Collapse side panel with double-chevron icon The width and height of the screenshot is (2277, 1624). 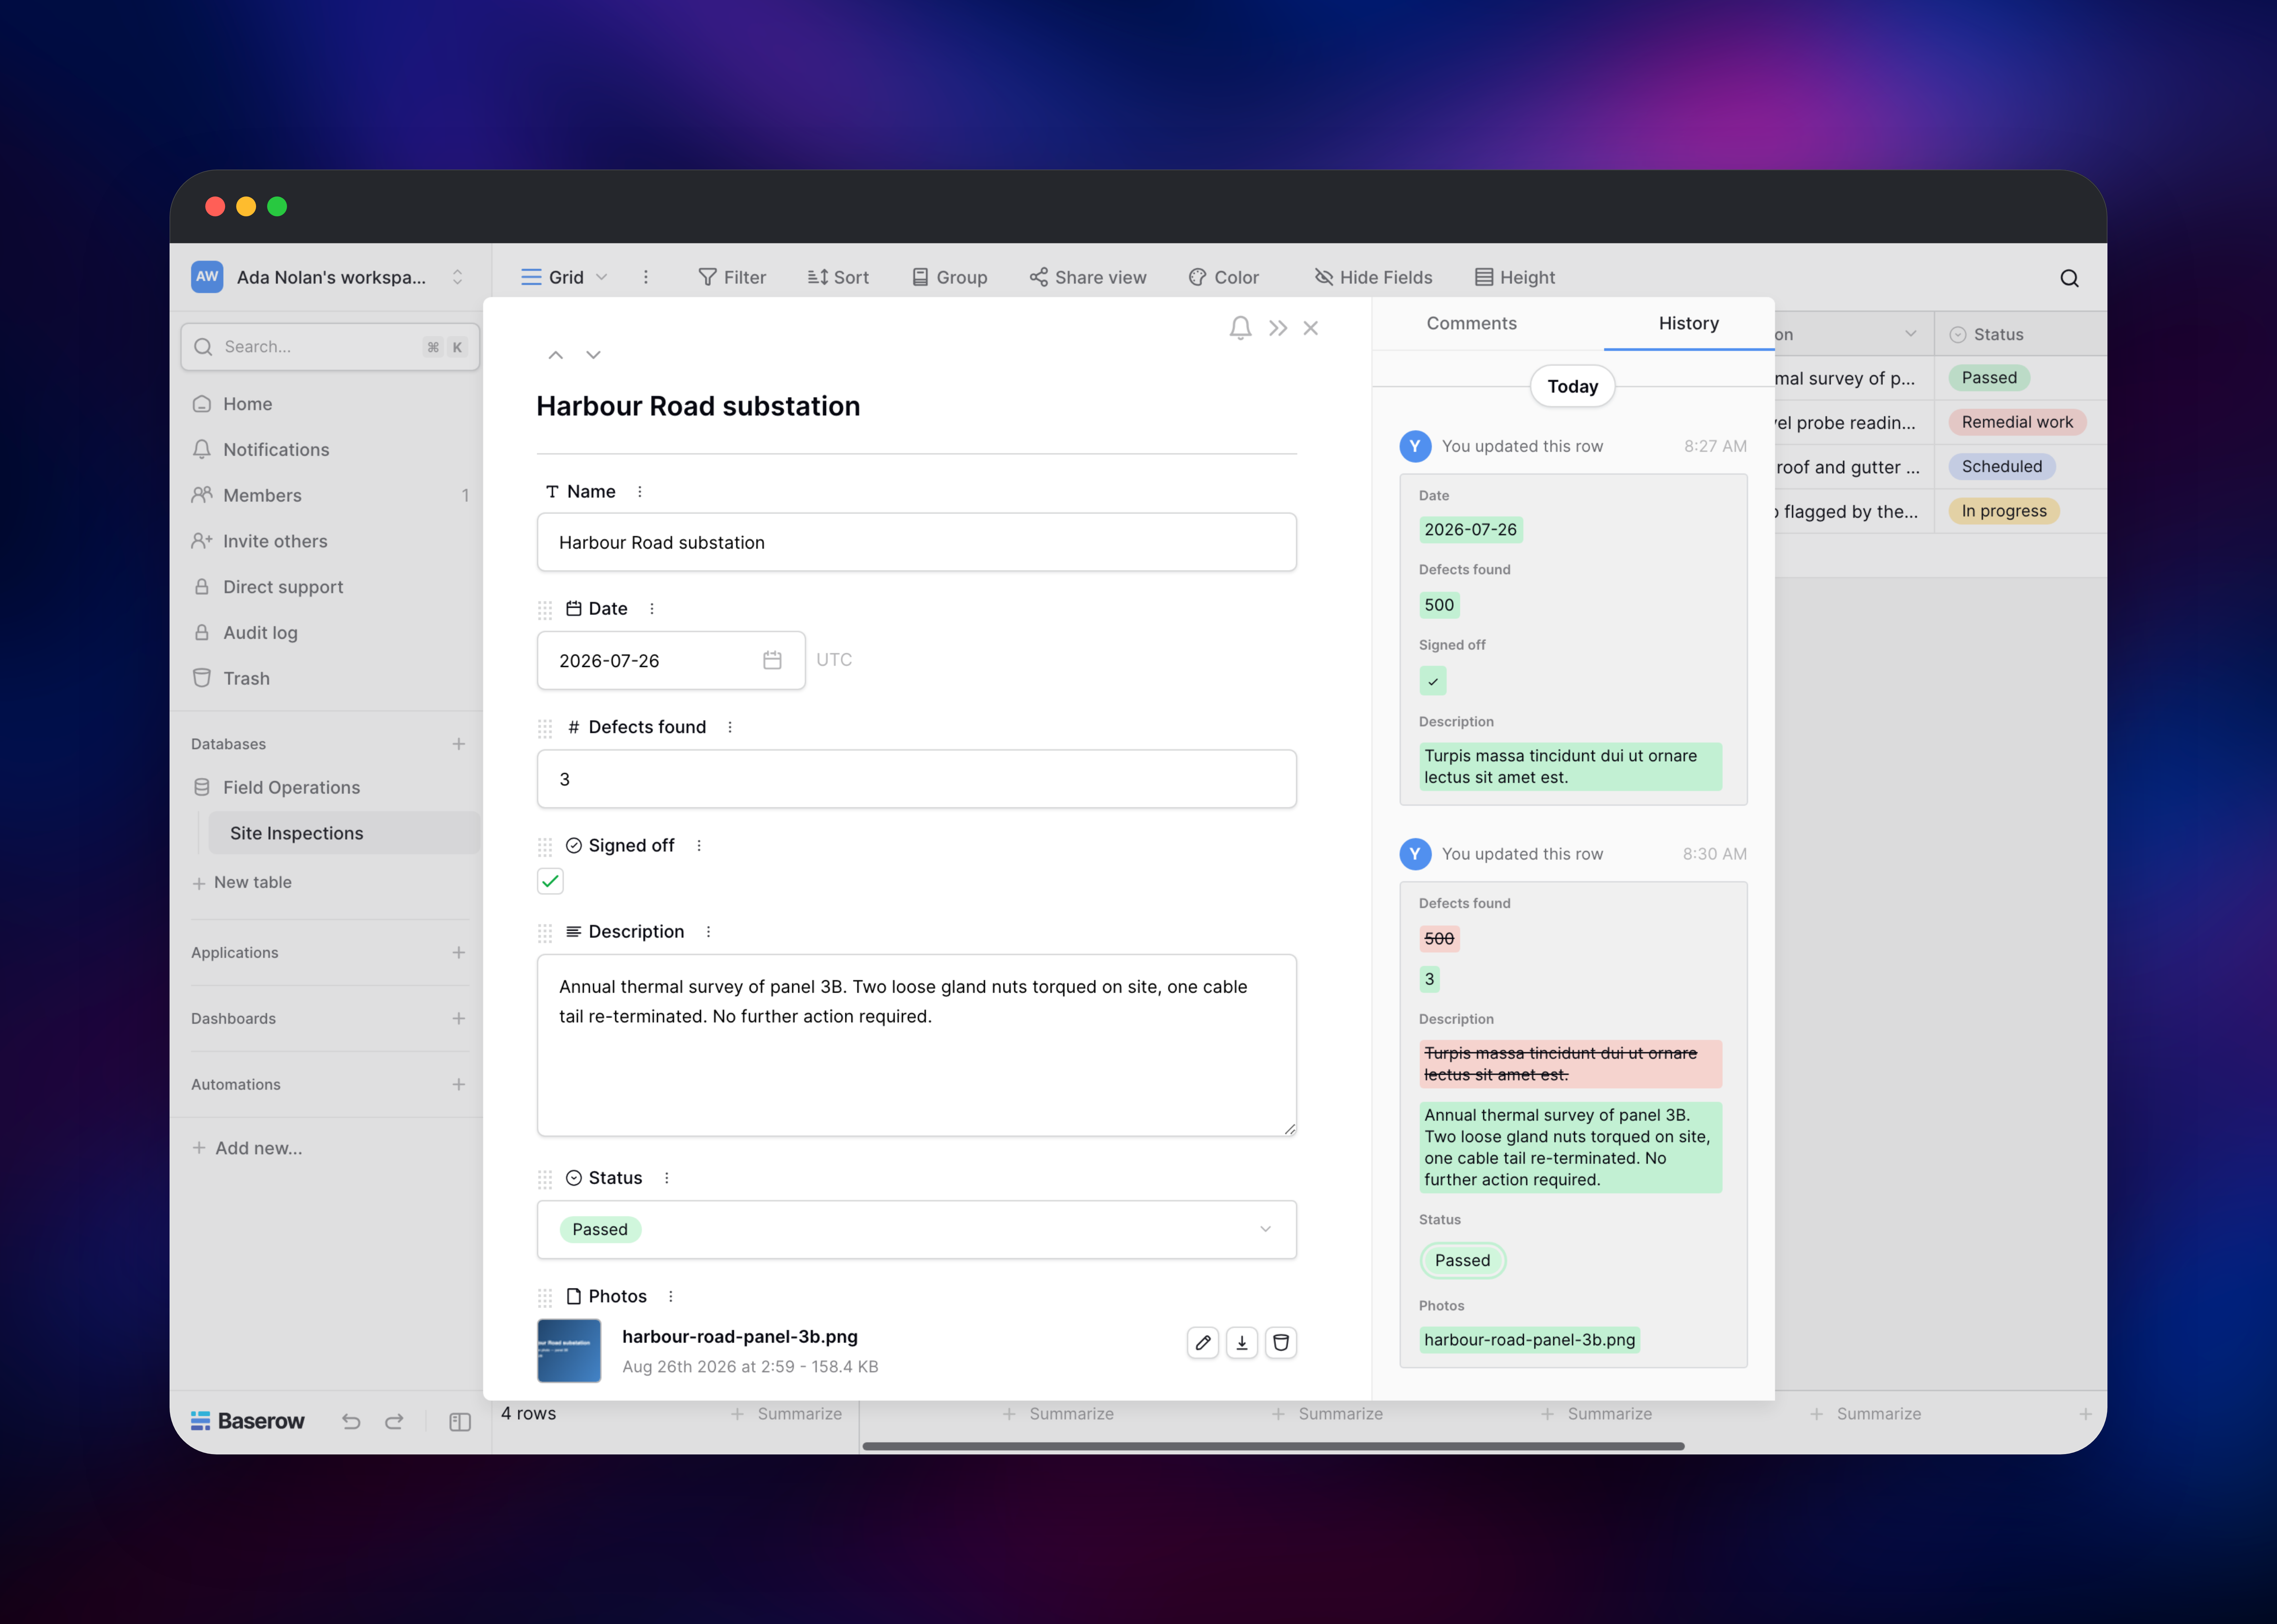click(x=1278, y=328)
